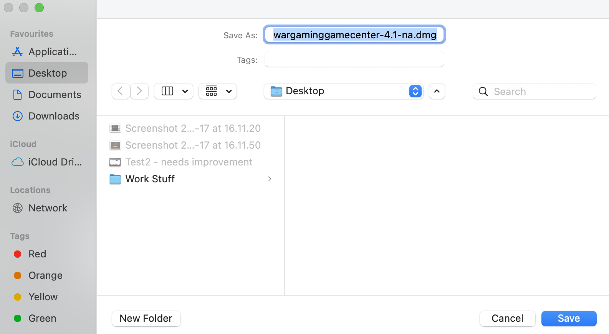Select Screenshot file at 16.11.20

coord(191,128)
